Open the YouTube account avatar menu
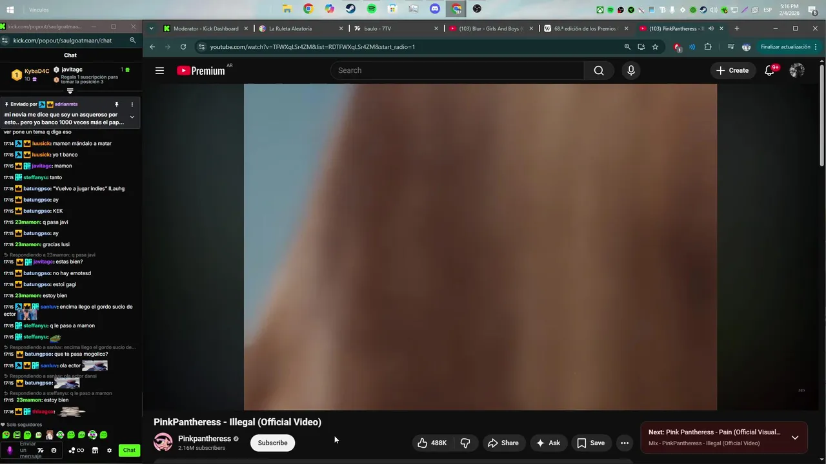The image size is (826, 464). 797,71
